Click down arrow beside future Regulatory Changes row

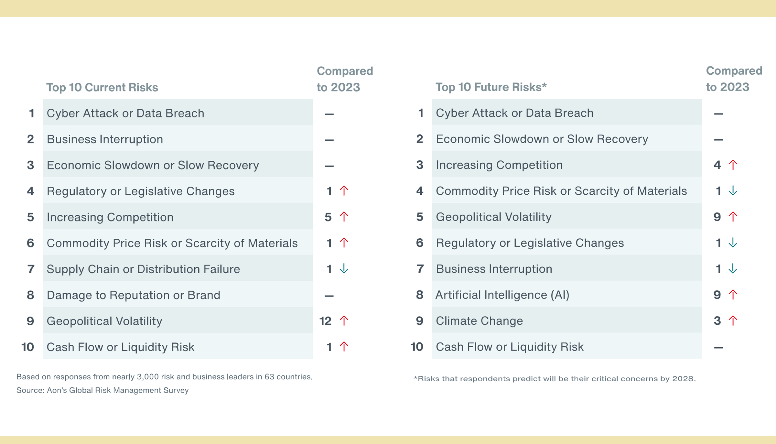coord(733,243)
